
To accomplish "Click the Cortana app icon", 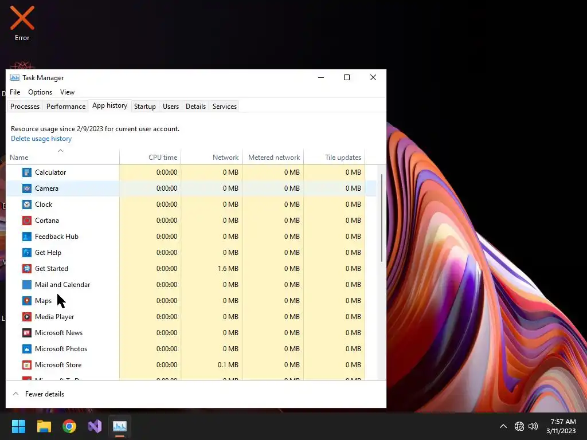I will [x=26, y=221].
